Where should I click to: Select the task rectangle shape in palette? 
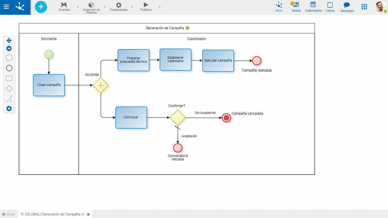(x=9, y=79)
